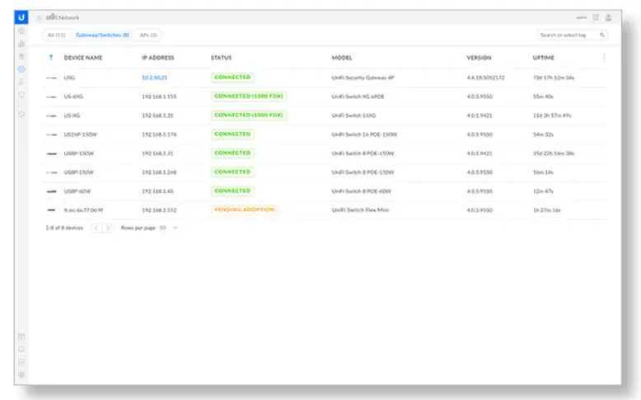The image size is (641, 400).
Task: Sort by the Version column header
Action: click(480, 58)
